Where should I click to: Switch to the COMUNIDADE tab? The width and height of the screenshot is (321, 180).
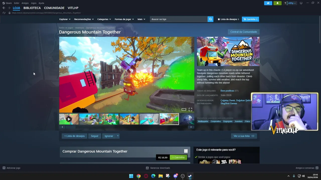tap(54, 8)
